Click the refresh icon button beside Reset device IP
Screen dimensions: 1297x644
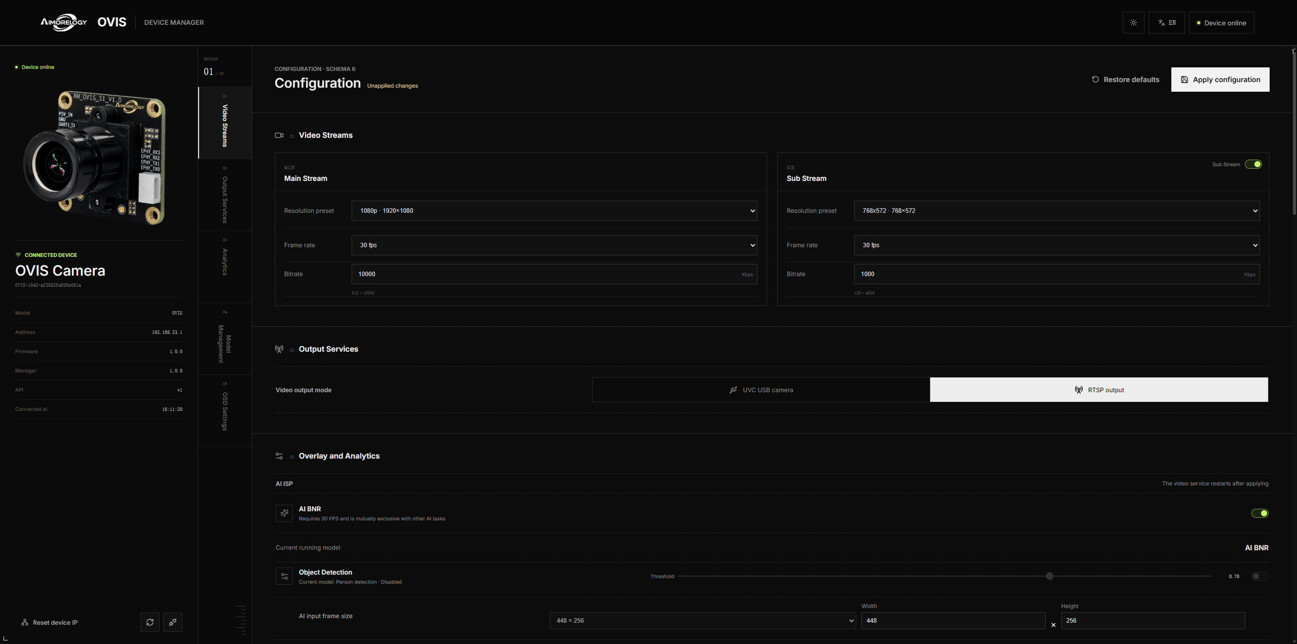pos(150,622)
